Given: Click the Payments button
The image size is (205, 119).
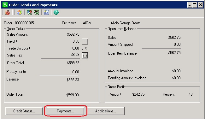Looking at the screenshot, I should (65, 111).
